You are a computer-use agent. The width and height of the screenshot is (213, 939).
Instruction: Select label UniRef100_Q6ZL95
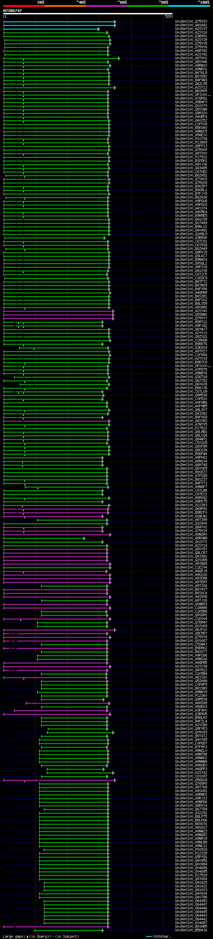coord(191,84)
